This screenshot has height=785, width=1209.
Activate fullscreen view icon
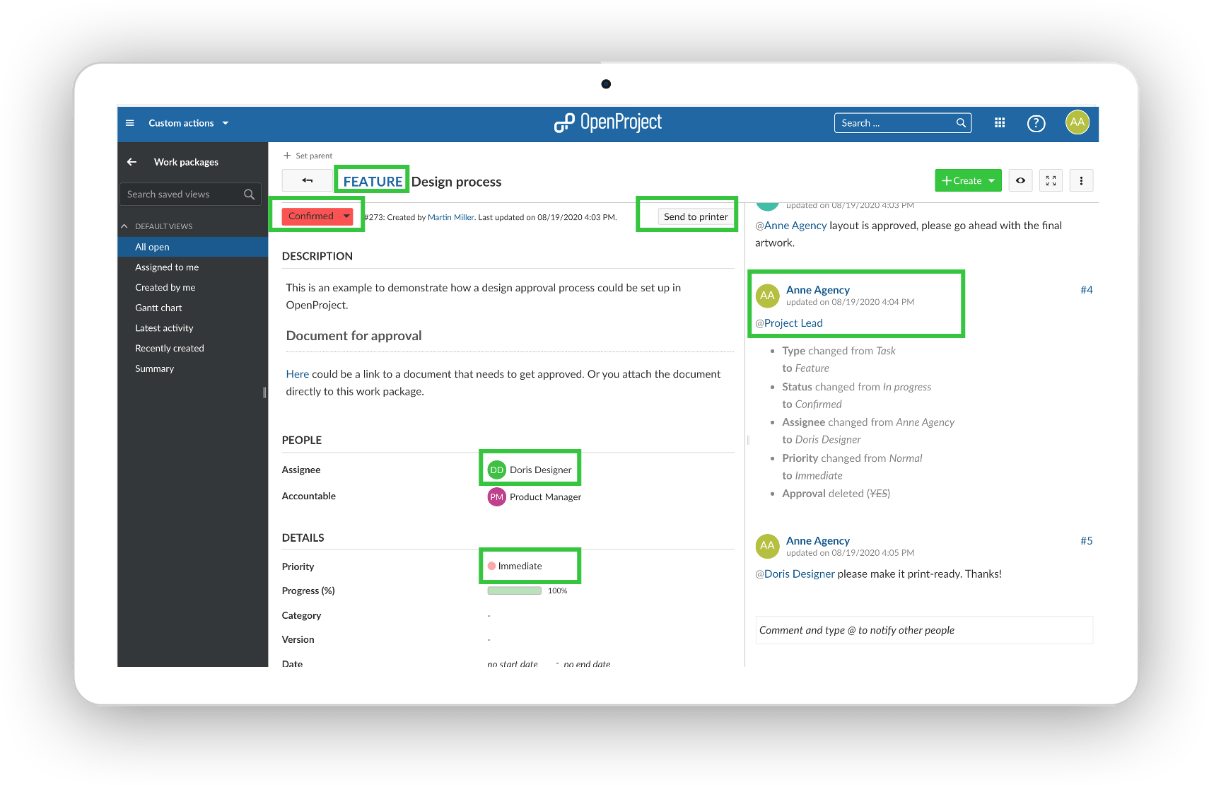1051,181
